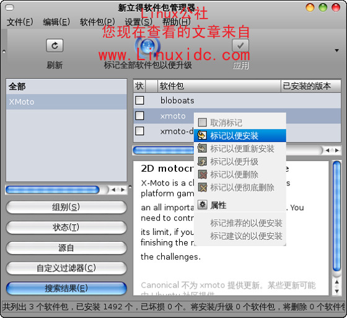347x318 pixels.
Task: Choose 标记推荐的以便安装 entry
Action: pos(240,223)
